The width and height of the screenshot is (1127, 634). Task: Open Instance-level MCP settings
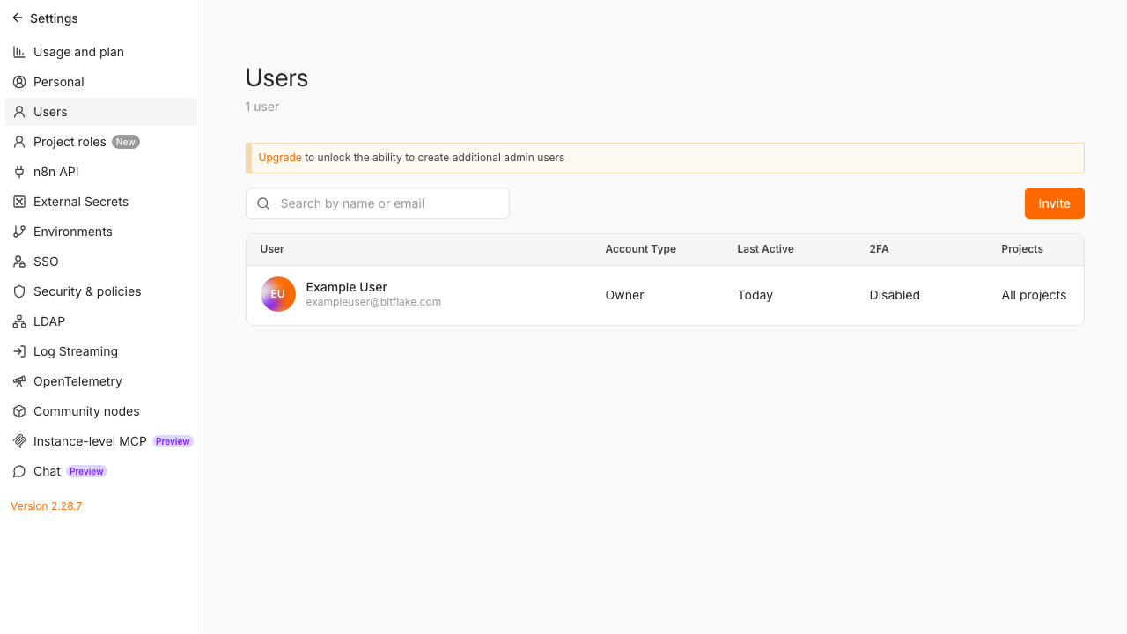click(x=101, y=441)
